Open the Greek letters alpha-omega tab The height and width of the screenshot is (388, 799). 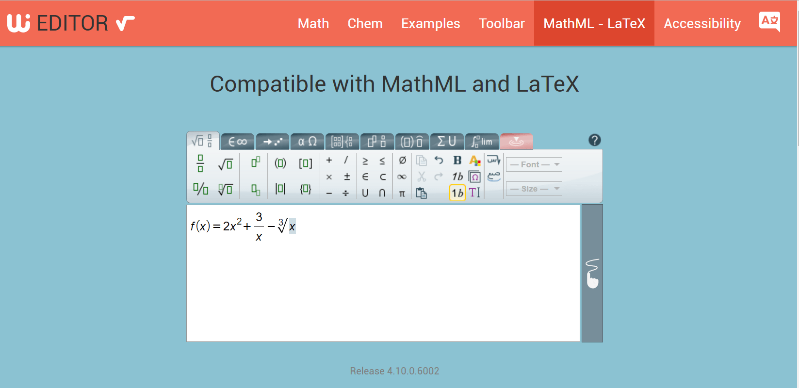[308, 142]
